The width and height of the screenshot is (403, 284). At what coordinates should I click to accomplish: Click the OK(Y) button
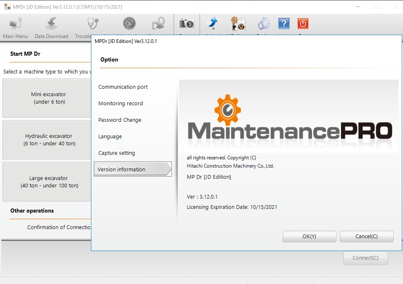310,236
